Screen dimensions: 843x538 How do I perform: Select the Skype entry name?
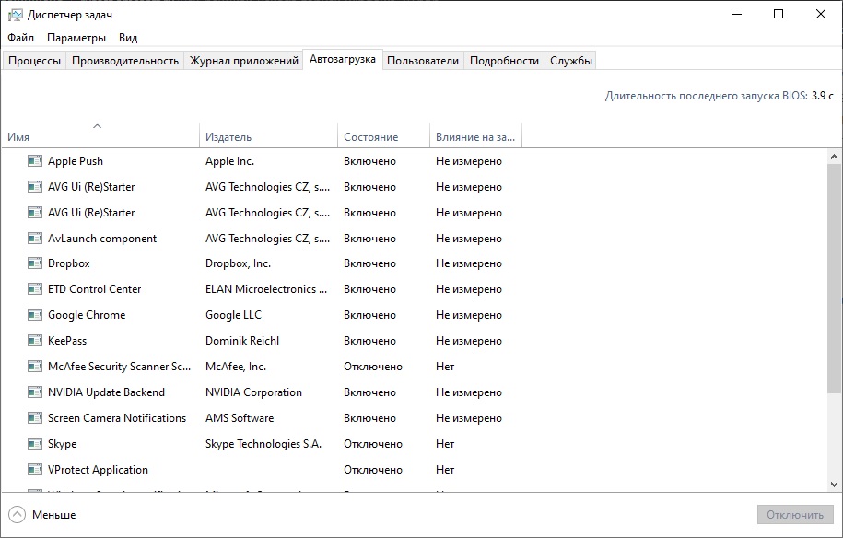pos(63,444)
